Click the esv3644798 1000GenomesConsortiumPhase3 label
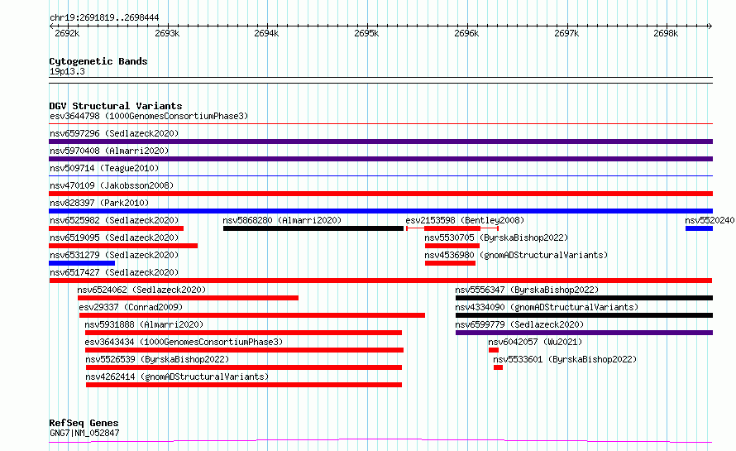The image size is (736, 451). tap(149, 116)
